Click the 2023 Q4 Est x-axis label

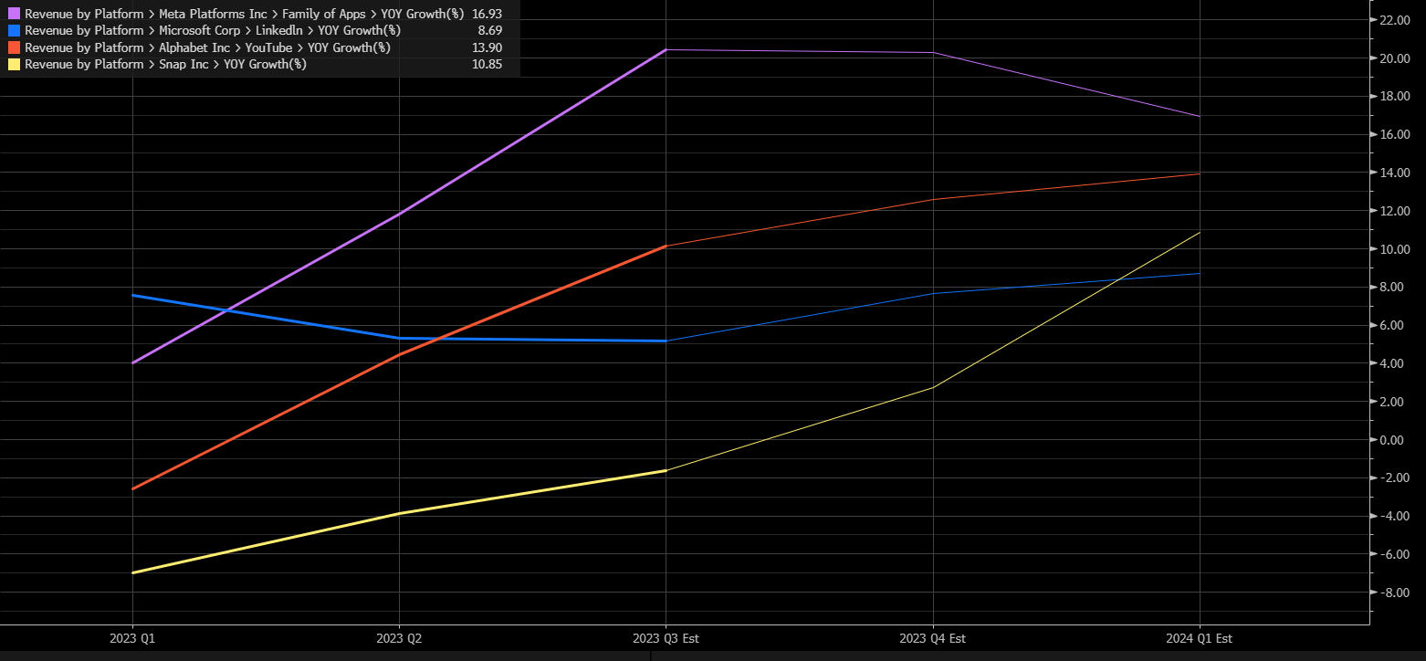coord(932,639)
